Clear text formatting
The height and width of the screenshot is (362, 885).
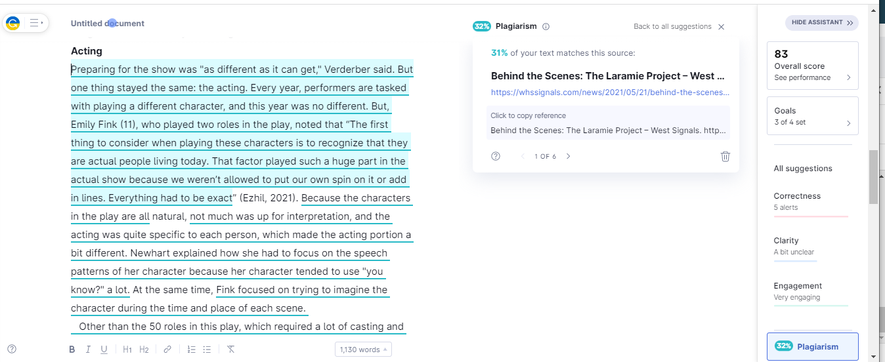tap(230, 350)
